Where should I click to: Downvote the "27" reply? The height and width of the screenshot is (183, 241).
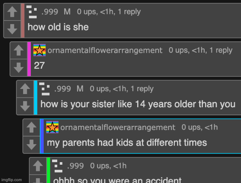tap(19, 68)
